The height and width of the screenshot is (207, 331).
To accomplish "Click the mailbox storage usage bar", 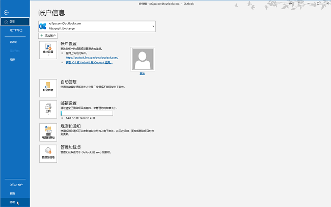I will pyautogui.click(x=86, y=113).
